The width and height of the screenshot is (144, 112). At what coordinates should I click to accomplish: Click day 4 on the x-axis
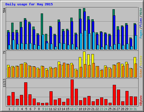pyautogui.click(x=22, y=109)
